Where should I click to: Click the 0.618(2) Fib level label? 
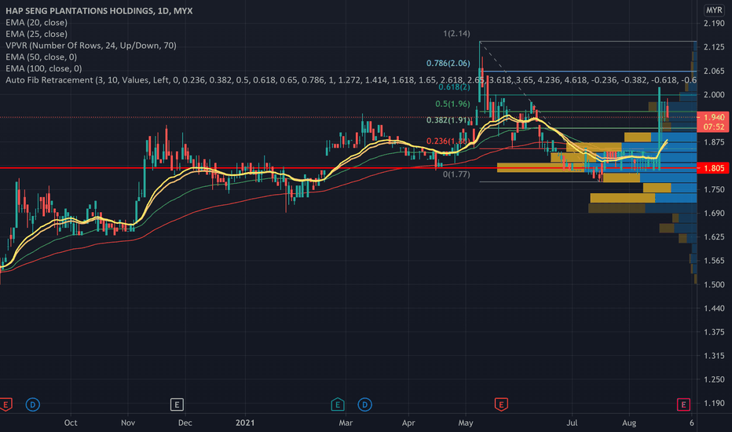pyautogui.click(x=454, y=87)
